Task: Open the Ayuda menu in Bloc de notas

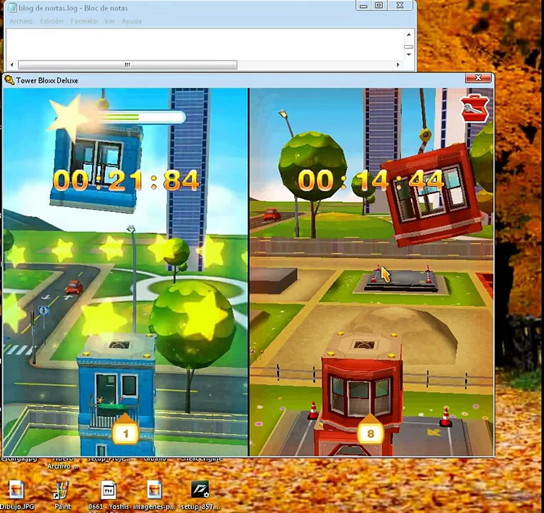Action: (x=131, y=21)
